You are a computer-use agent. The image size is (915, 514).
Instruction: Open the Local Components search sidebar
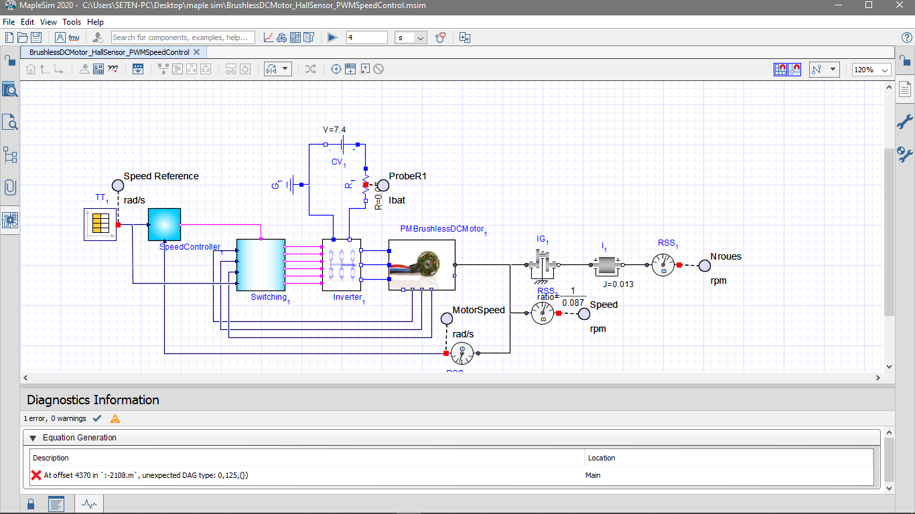pyautogui.click(x=10, y=121)
